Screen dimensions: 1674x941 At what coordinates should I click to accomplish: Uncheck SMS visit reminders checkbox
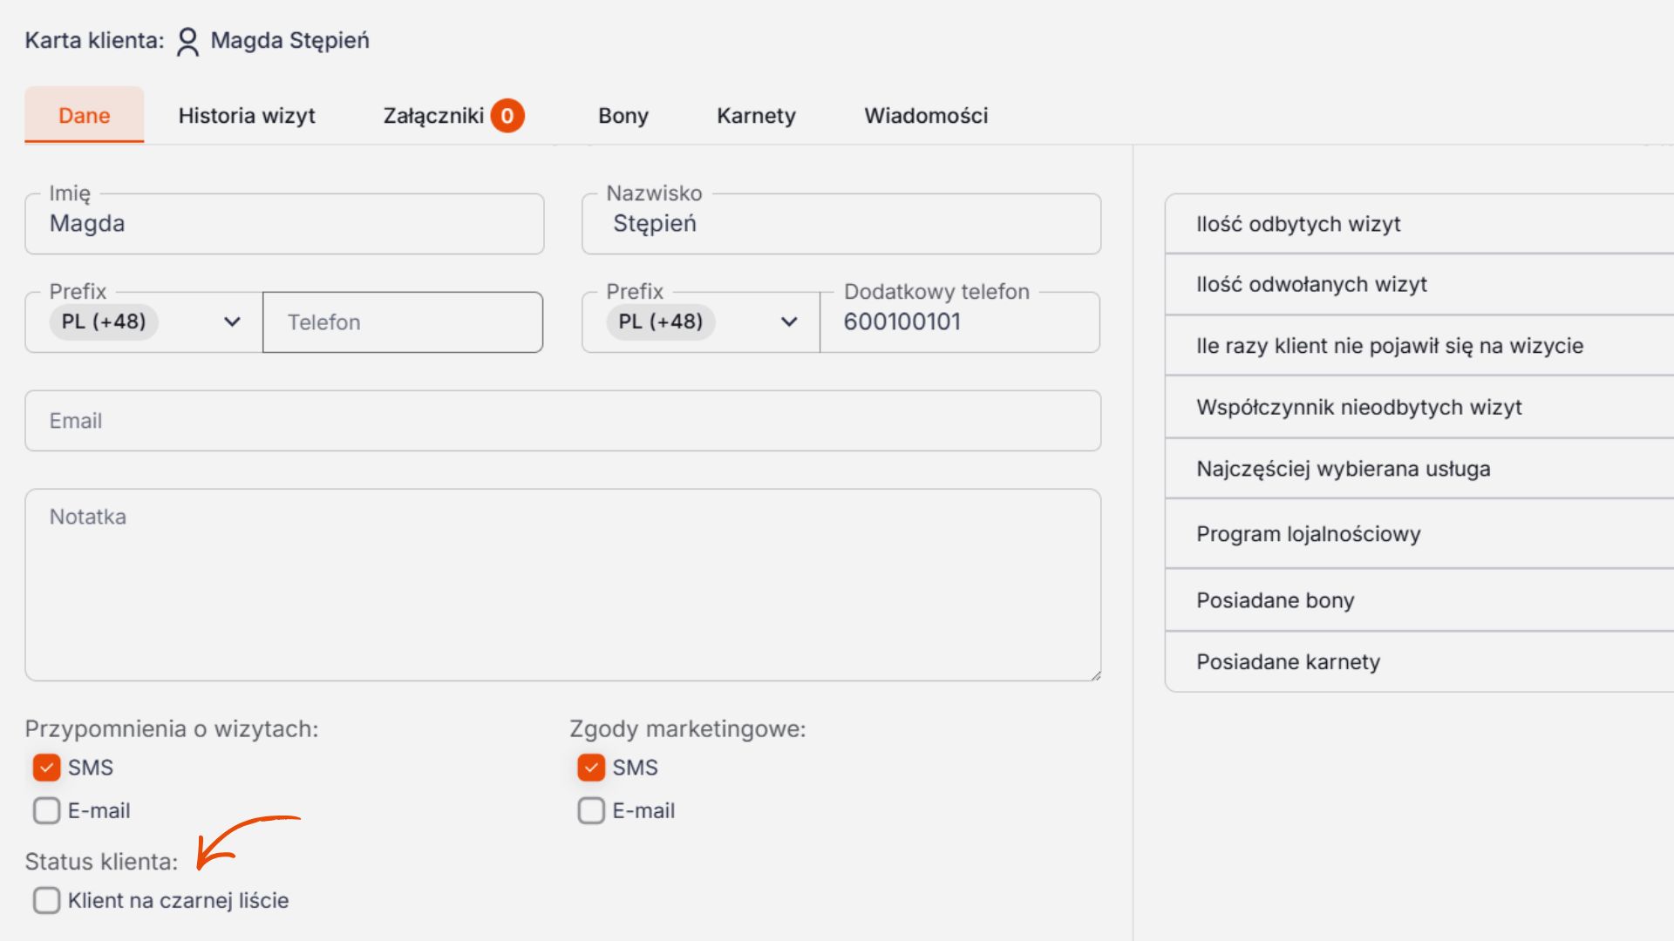pyautogui.click(x=47, y=768)
